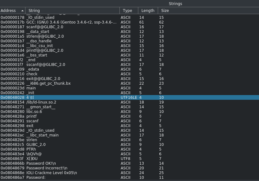Select the '/lib/ld-linux.so.2' string row
The width and height of the screenshot is (259, 181).
pyautogui.click(x=129, y=102)
